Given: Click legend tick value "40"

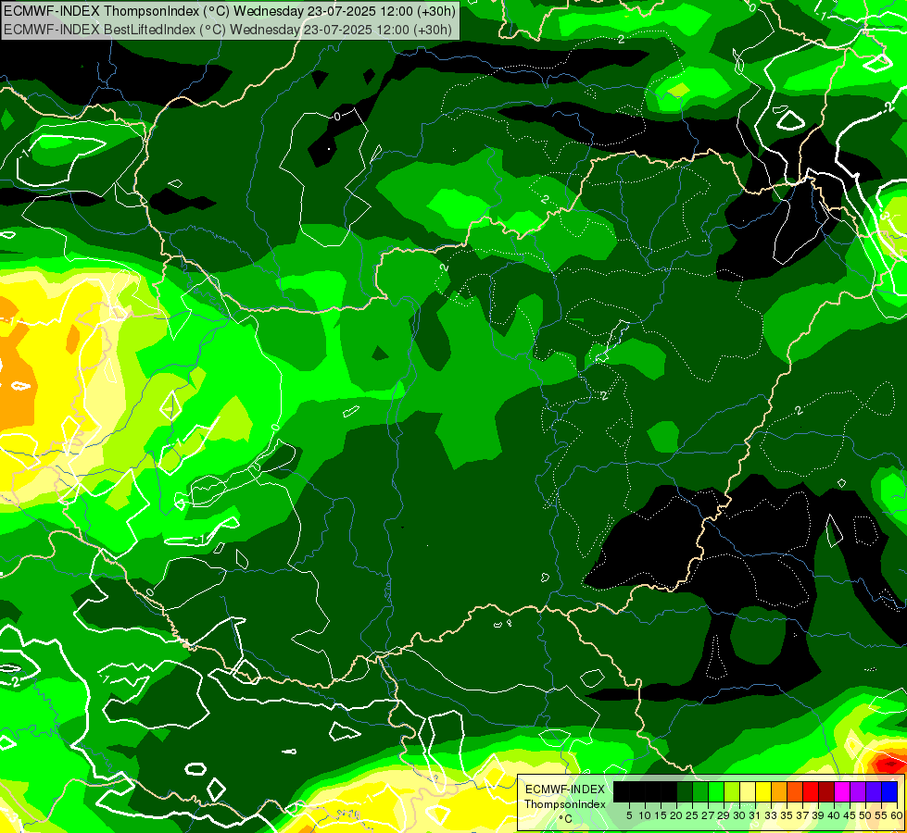Looking at the screenshot, I should 834,815.
